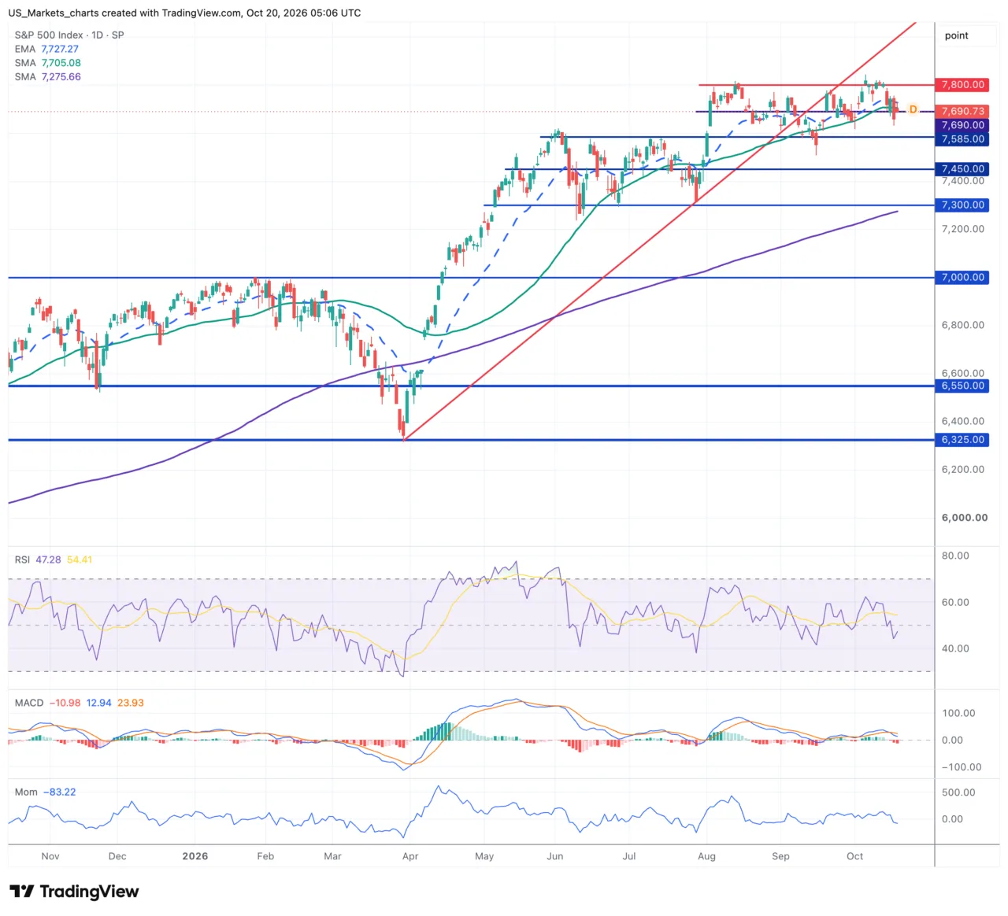Select the red 7,800.00 price label

962,85
